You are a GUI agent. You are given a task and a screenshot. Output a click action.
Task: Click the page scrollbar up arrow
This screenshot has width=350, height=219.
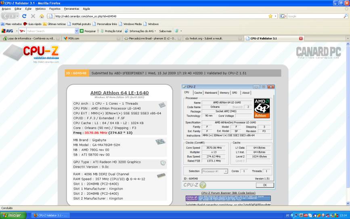click(x=348, y=44)
